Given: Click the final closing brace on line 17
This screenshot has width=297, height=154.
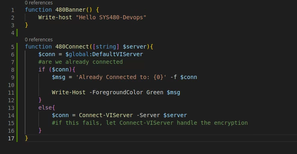Looking at the screenshot, I should 26,138.
